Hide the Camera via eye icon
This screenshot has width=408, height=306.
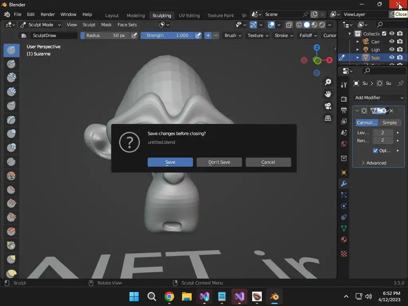[x=392, y=41]
